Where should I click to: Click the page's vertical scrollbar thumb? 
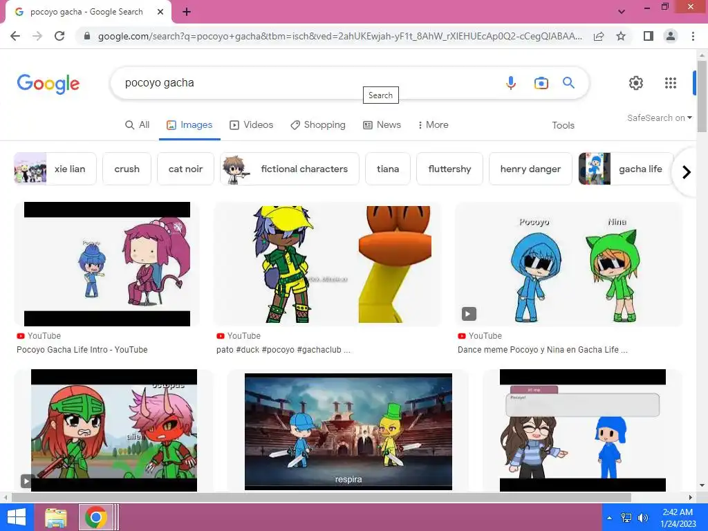tap(702, 95)
